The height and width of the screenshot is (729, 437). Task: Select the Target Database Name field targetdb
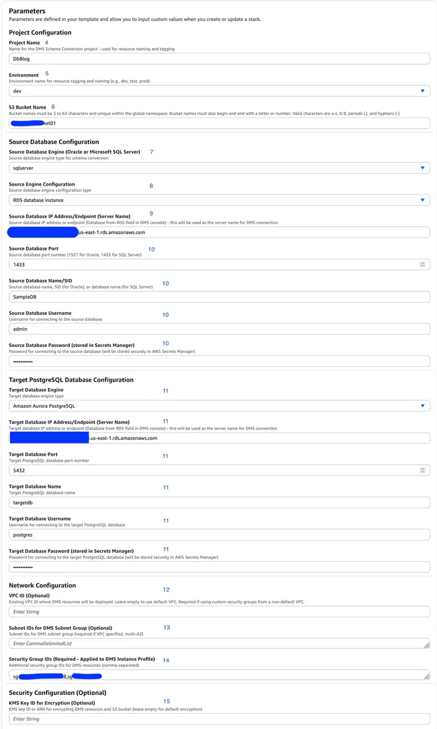tap(220, 502)
